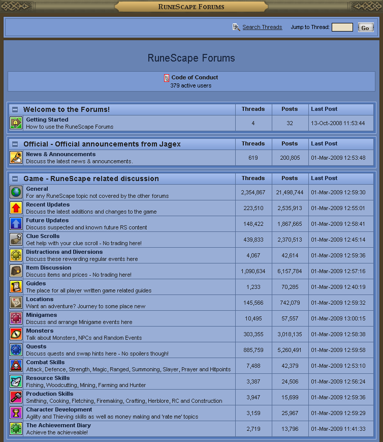383x442 pixels.
Task: Click the Achievement Diary green icon
Action: [16, 429]
